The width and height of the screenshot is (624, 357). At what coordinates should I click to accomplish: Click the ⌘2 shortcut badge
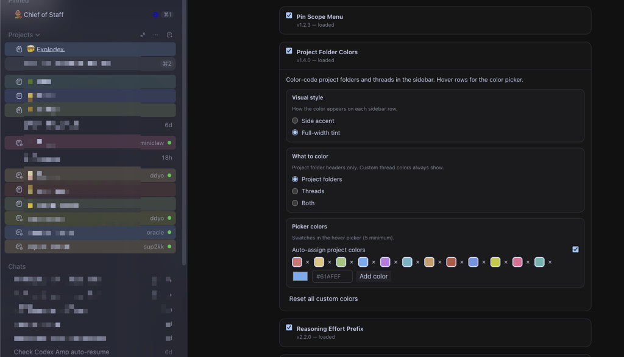(x=167, y=64)
